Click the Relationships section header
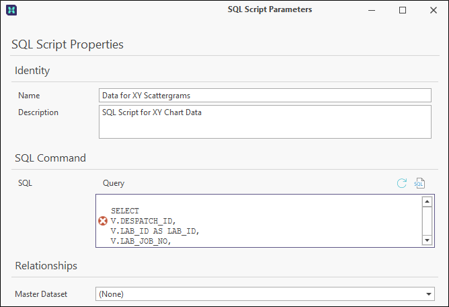The image size is (449, 307). pyautogui.click(x=46, y=266)
